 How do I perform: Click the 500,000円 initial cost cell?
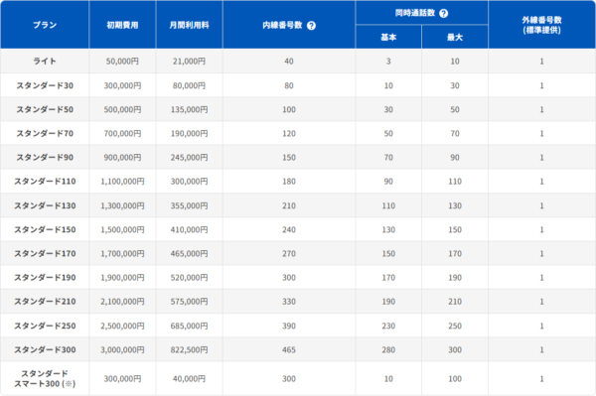(122, 109)
